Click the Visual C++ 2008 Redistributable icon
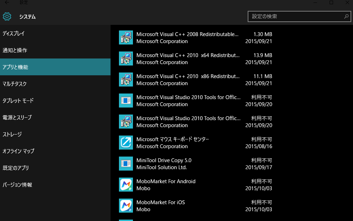This screenshot has height=221, width=353. [x=126, y=37]
